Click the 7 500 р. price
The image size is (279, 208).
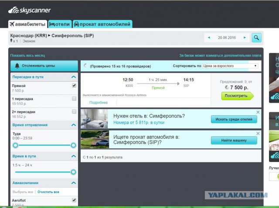[239, 87]
